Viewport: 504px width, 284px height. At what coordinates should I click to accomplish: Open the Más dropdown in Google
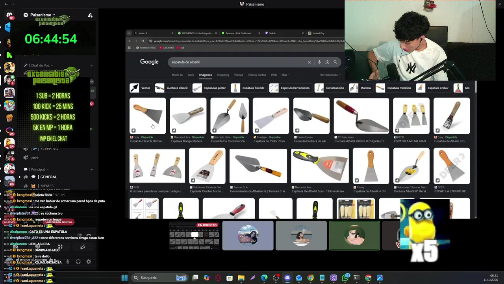tap(285, 75)
